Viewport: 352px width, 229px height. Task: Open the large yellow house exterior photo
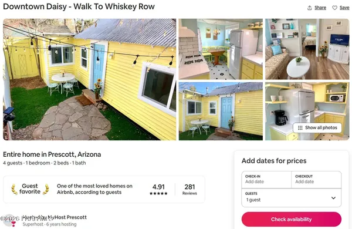(x=90, y=79)
